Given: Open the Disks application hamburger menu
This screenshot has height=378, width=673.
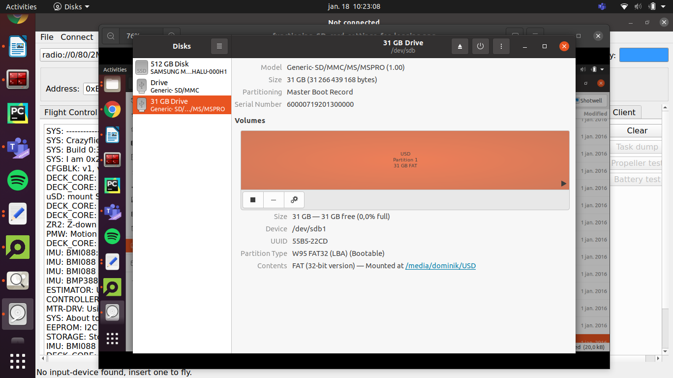Looking at the screenshot, I should pyautogui.click(x=219, y=46).
